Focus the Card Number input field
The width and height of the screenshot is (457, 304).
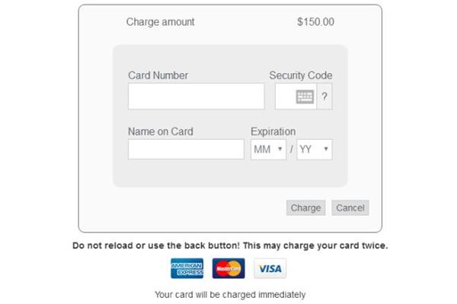[197, 97]
